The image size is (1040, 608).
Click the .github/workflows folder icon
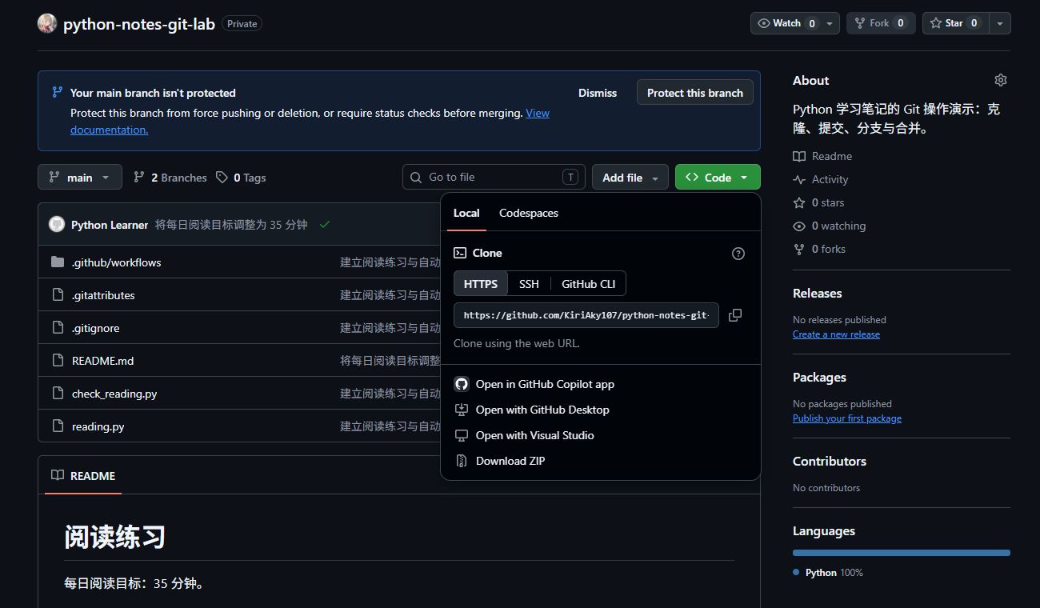[58, 262]
